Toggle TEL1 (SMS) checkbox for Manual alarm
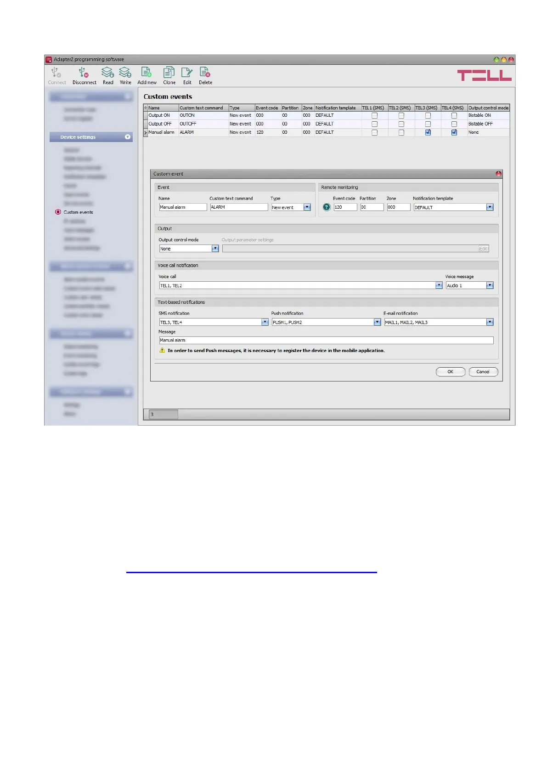Image resolution: width=547 pixels, height=774 pixels. tap(375, 132)
